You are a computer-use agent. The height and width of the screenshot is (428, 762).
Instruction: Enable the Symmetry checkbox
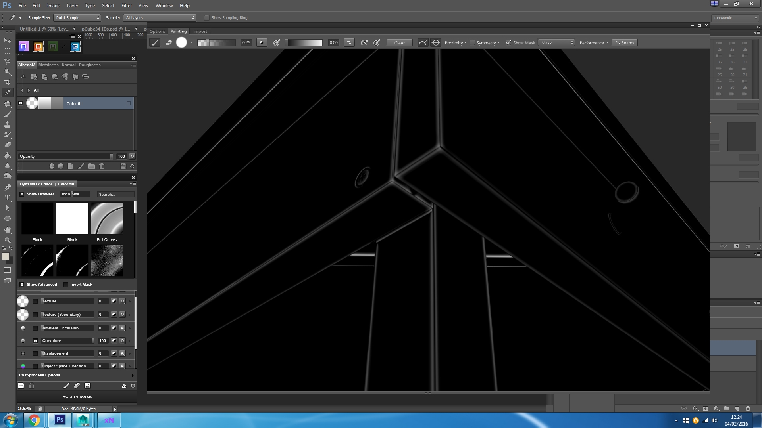pyautogui.click(x=472, y=43)
